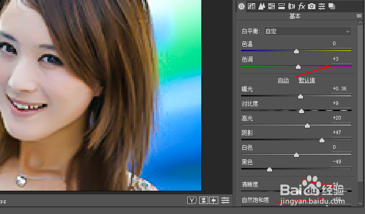
Task: Click the 色温 slider handle
Action: 296,51
